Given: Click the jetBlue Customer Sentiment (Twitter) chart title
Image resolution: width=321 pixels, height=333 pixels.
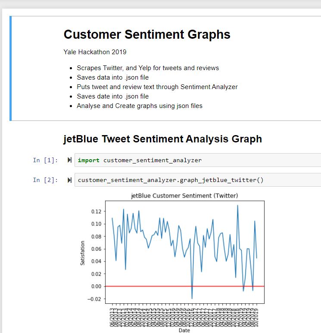Looking at the screenshot, I should tap(184, 196).
